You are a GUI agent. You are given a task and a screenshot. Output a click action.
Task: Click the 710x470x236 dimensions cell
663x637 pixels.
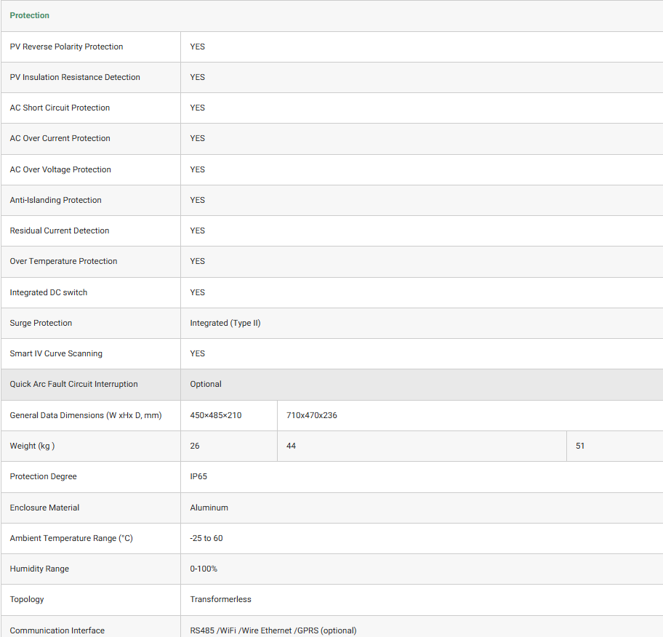click(x=312, y=415)
